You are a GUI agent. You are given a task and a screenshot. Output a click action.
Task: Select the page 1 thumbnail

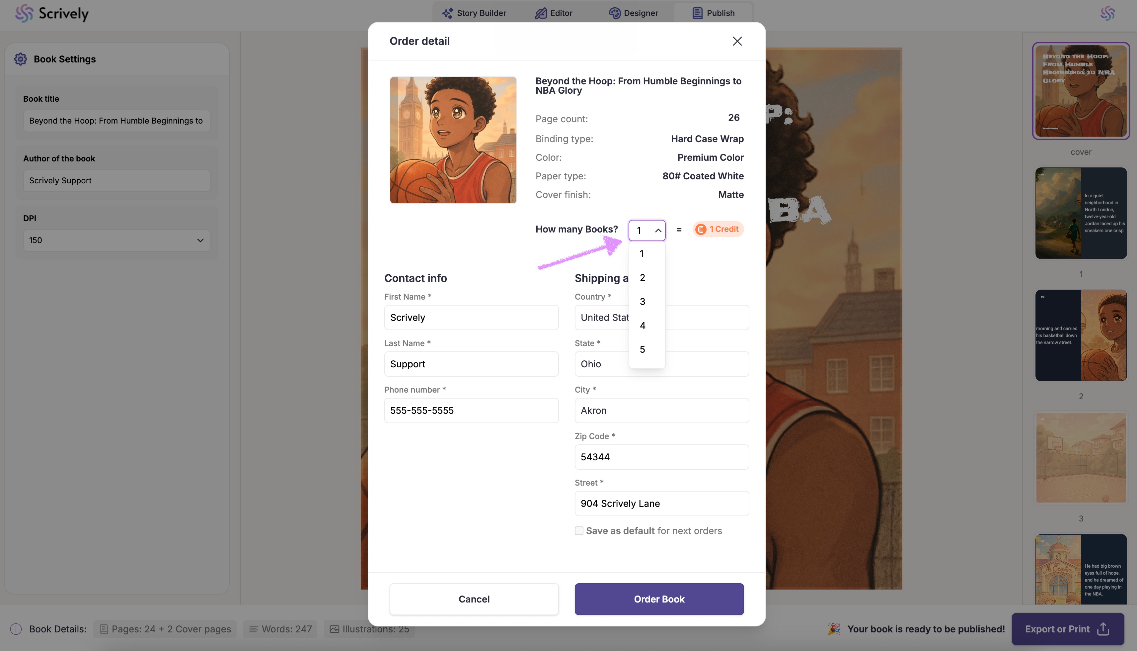(x=1081, y=213)
